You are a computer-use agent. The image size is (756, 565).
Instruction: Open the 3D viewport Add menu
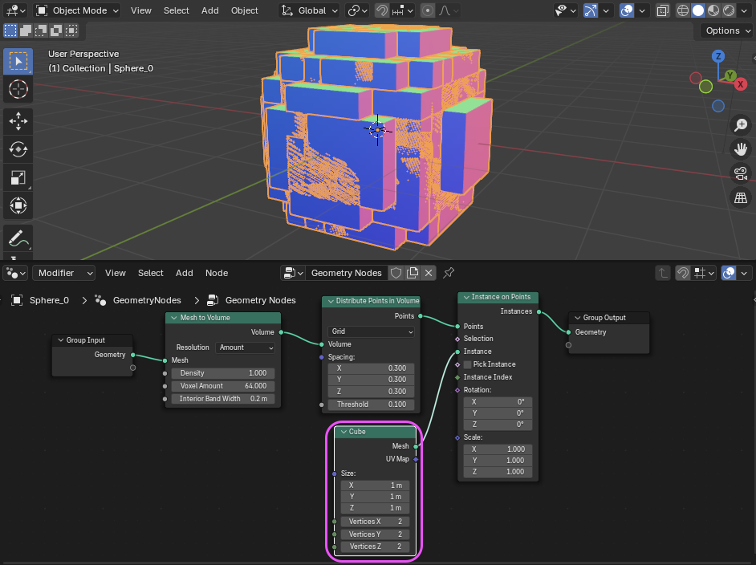[209, 10]
